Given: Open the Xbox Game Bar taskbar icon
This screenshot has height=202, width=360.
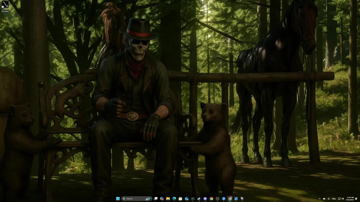Looking at the screenshot, I should 193,199.
